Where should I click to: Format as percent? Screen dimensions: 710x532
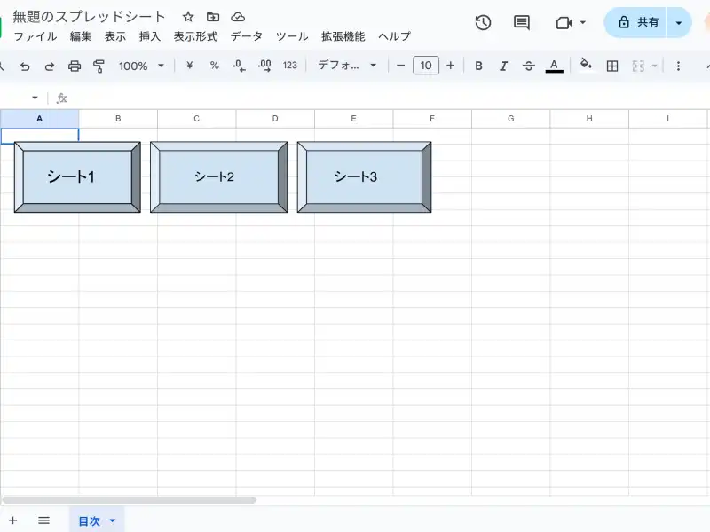(214, 66)
